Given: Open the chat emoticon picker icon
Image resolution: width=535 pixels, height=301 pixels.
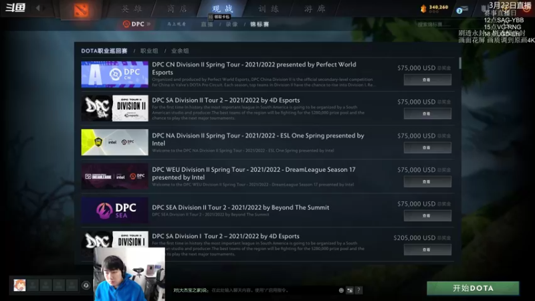Looking at the screenshot, I should [x=341, y=290].
